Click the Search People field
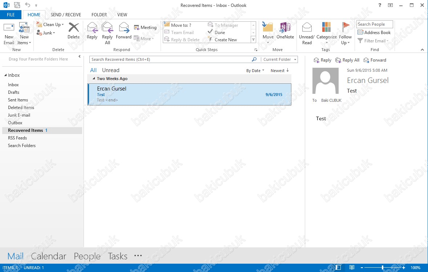This screenshot has width=428, height=272. (375, 24)
